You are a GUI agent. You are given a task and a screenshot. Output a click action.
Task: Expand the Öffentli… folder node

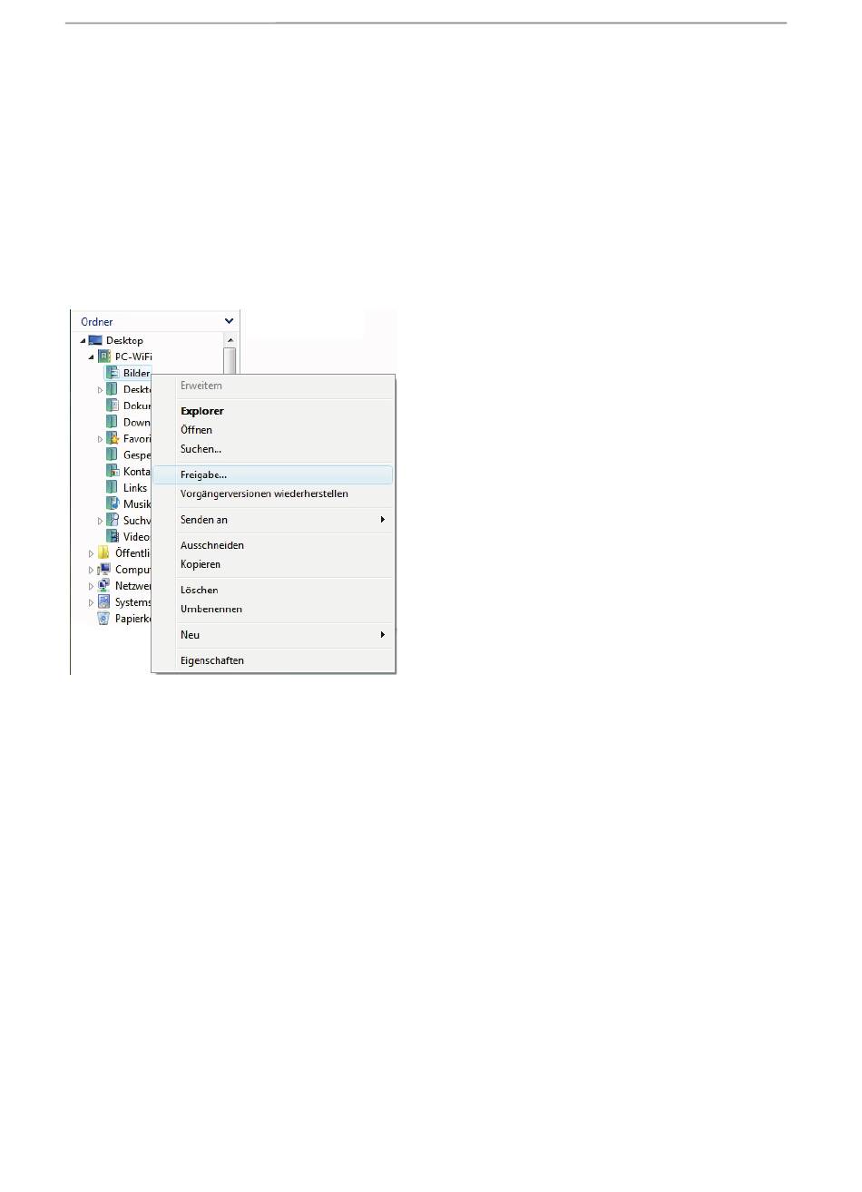coord(92,553)
